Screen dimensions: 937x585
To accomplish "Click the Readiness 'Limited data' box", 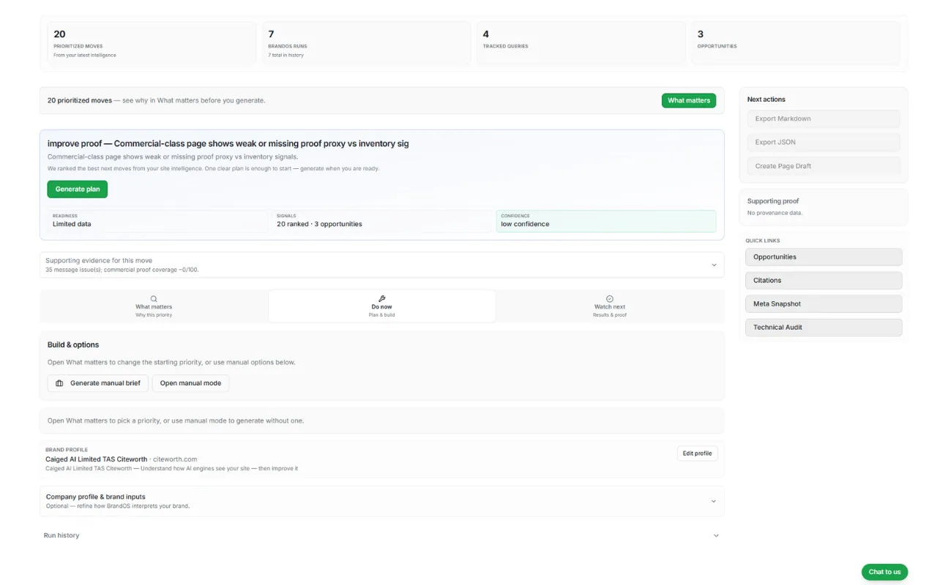I will [157, 221].
